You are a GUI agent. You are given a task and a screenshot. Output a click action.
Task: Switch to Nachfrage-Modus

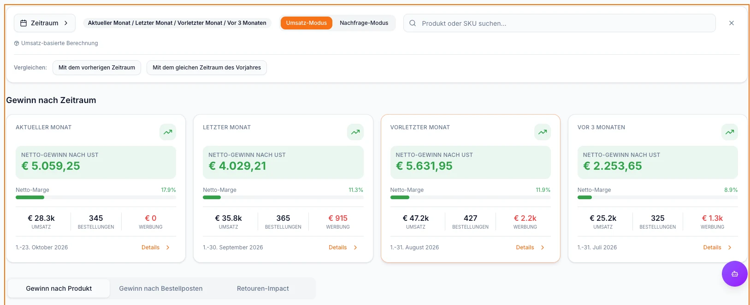[364, 23]
